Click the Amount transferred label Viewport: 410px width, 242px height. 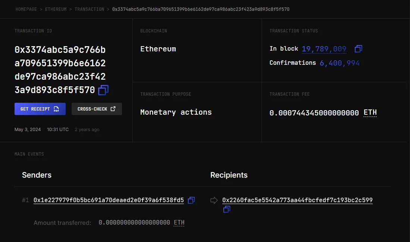pyautogui.click(x=62, y=223)
